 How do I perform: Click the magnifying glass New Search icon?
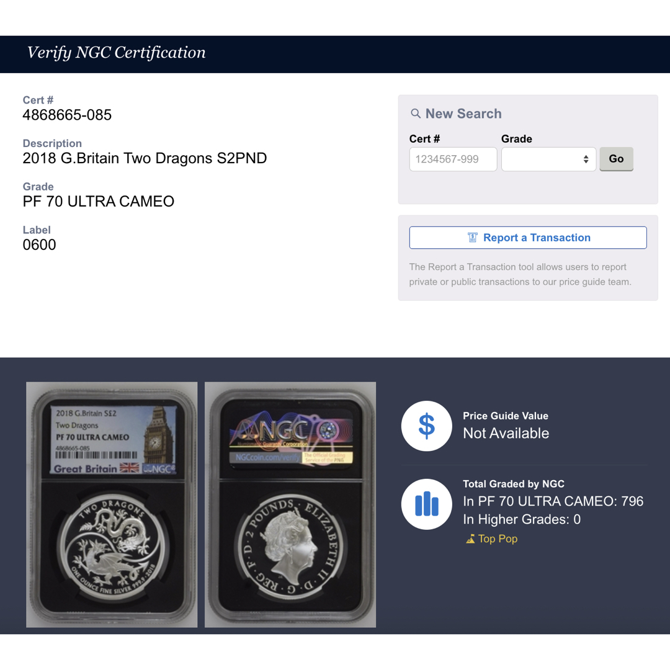(415, 114)
